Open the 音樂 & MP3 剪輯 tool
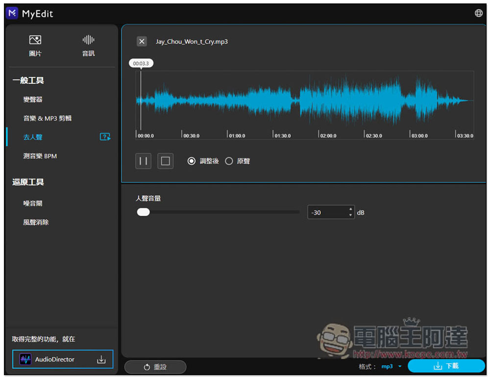 click(x=48, y=118)
